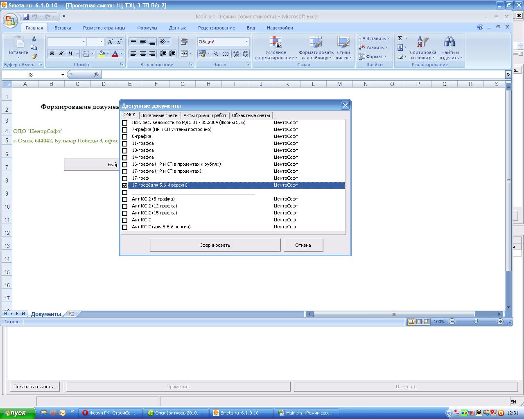Click the Office button orb
Screen dimensions: 524x419
[10, 20]
